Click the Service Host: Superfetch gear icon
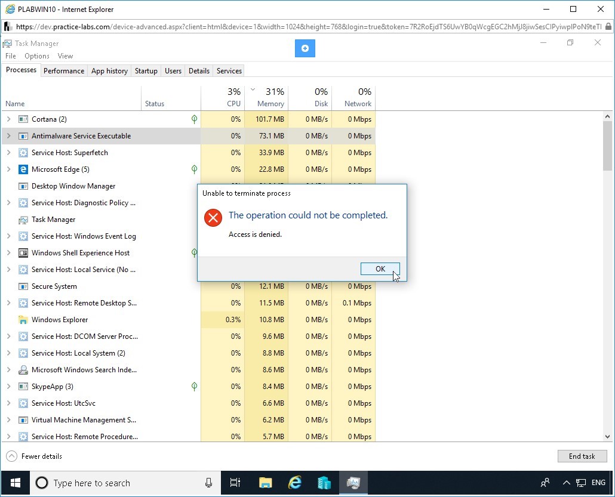The width and height of the screenshot is (615, 497). [23, 153]
